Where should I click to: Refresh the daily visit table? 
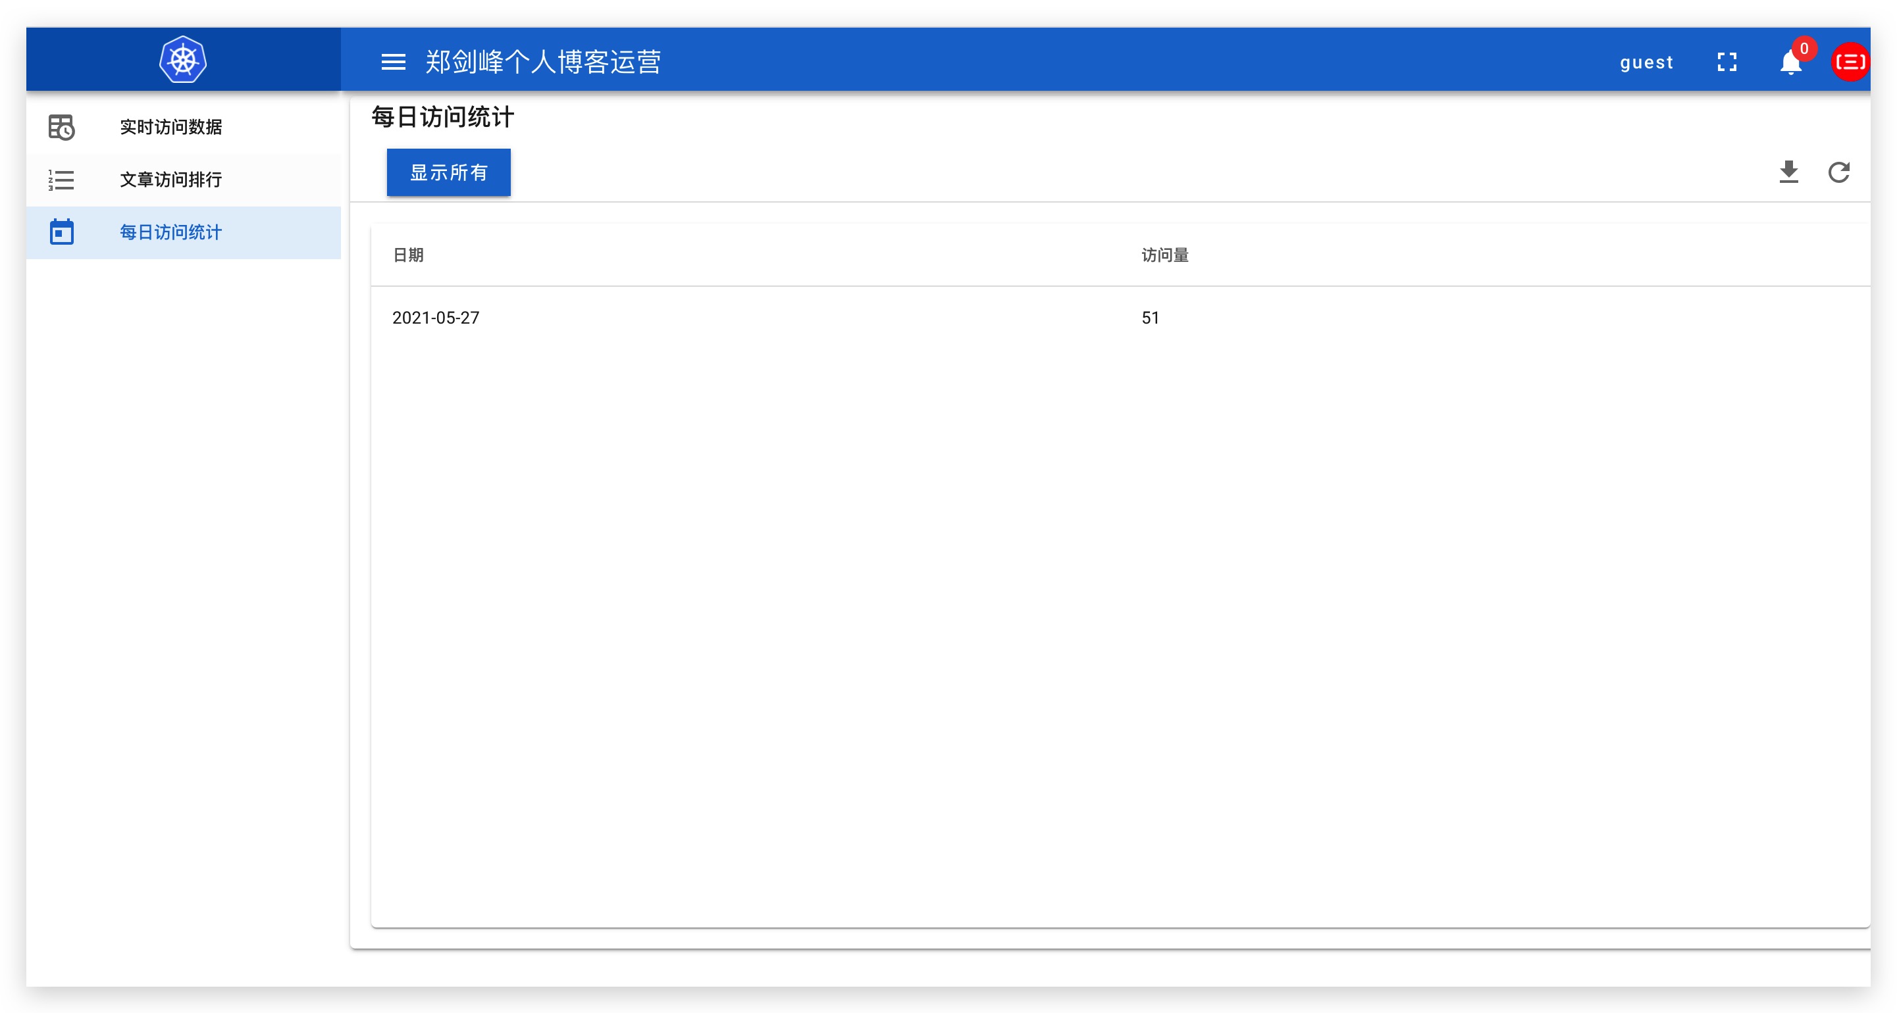click(1839, 172)
